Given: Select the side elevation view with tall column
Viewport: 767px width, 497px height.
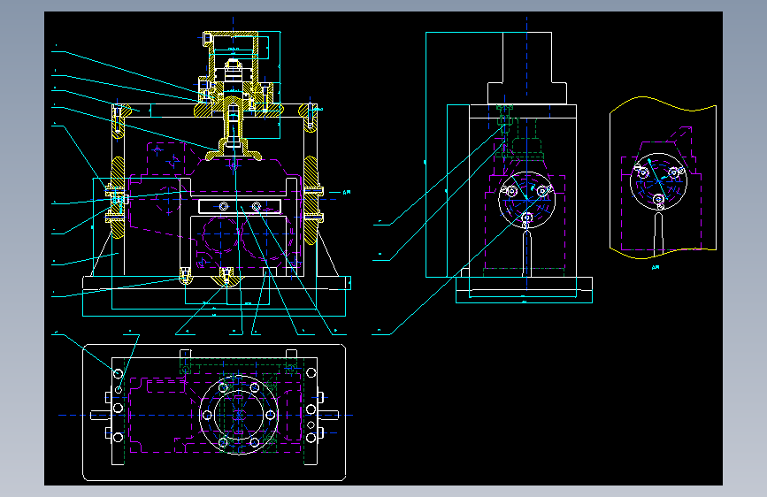Looking at the screenshot, I should 509,168.
